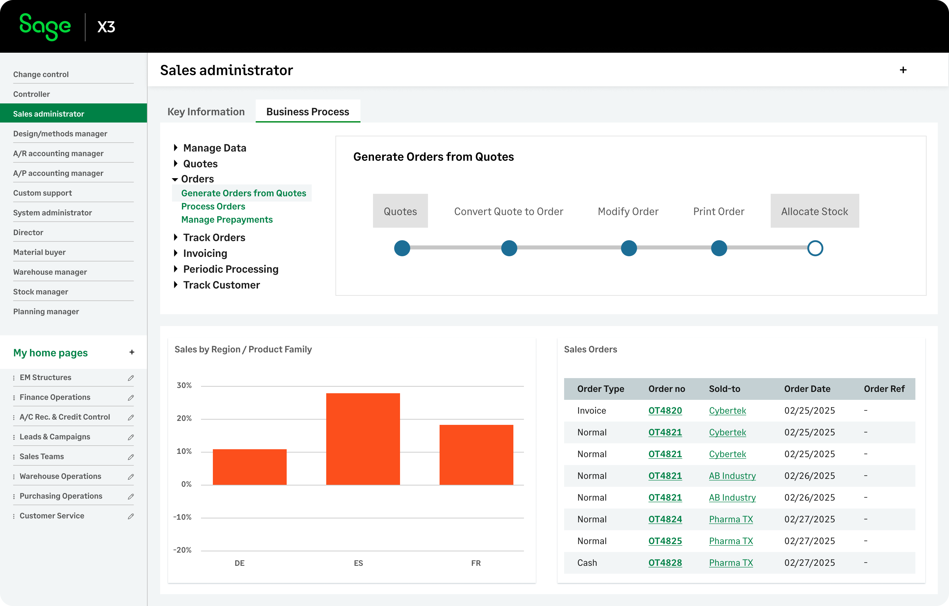Edit Finance Operations with pencil icon
The width and height of the screenshot is (949, 606).
(x=131, y=398)
